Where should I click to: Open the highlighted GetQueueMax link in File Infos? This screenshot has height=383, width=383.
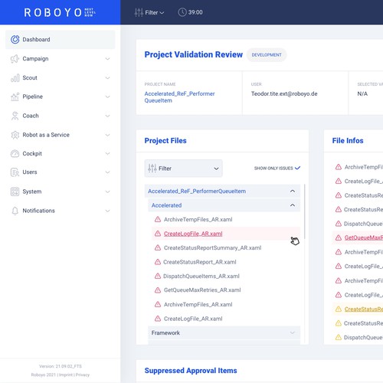(364, 237)
